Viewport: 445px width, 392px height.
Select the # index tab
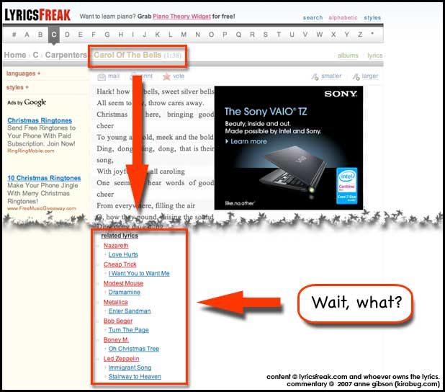14,35
